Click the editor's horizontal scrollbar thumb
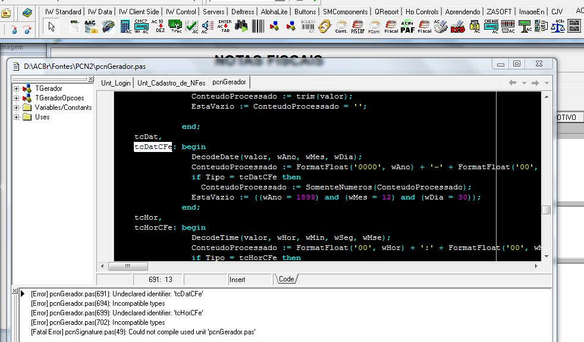The image size is (584, 342). (128, 266)
